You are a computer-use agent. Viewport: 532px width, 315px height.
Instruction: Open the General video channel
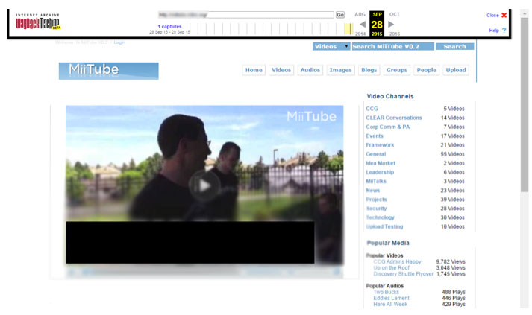[376, 154]
